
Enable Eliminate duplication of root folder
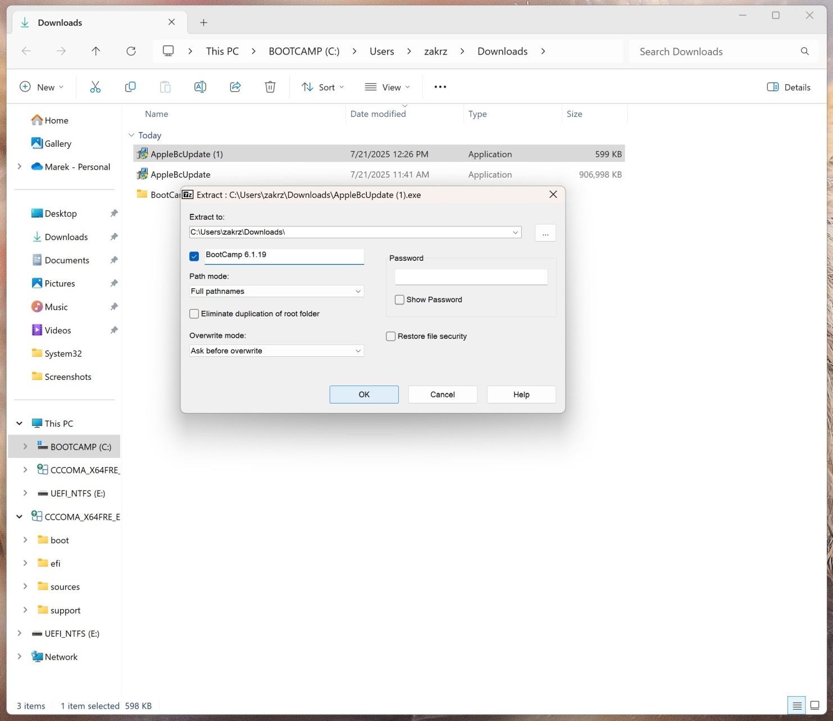pos(194,314)
